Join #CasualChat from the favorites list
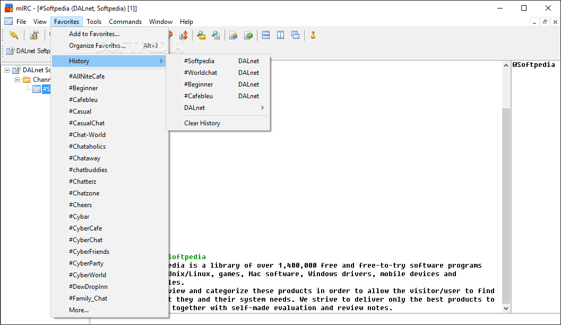This screenshot has height=325, width=561. pyautogui.click(x=110, y=123)
